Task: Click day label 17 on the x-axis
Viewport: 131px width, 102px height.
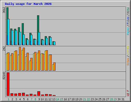Action: click(69, 99)
